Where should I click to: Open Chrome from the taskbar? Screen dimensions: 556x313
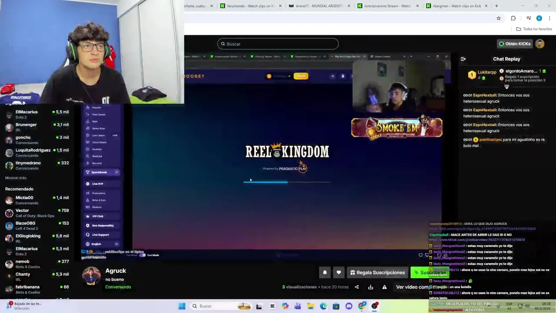tap(362, 306)
